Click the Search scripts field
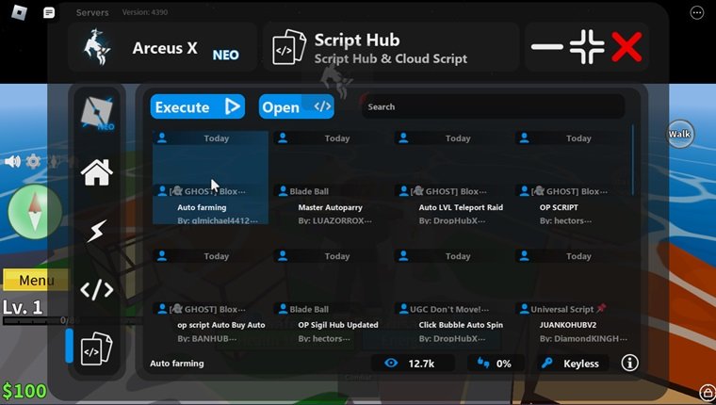 click(x=493, y=106)
